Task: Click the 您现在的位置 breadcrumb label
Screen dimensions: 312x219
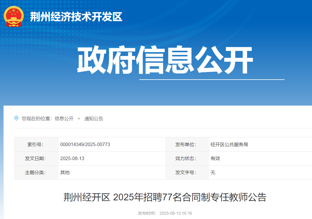Action: [37, 118]
